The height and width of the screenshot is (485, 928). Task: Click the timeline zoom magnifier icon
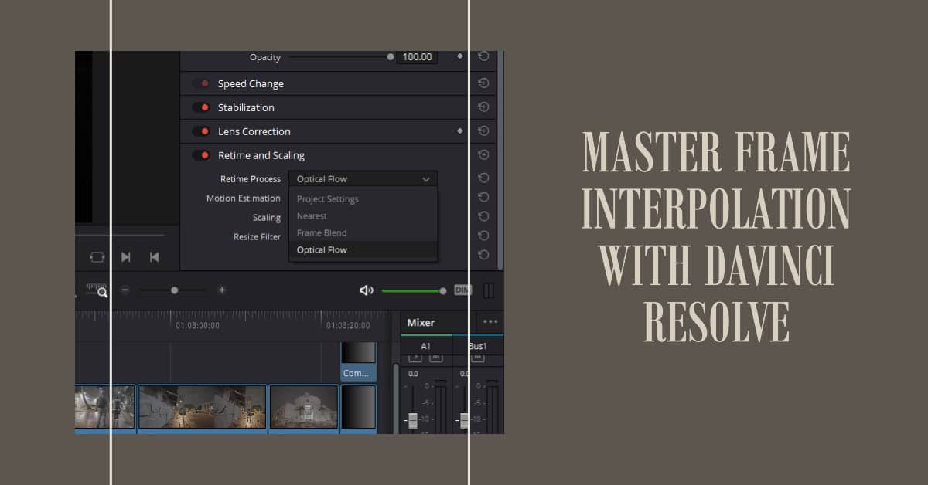[x=102, y=292]
